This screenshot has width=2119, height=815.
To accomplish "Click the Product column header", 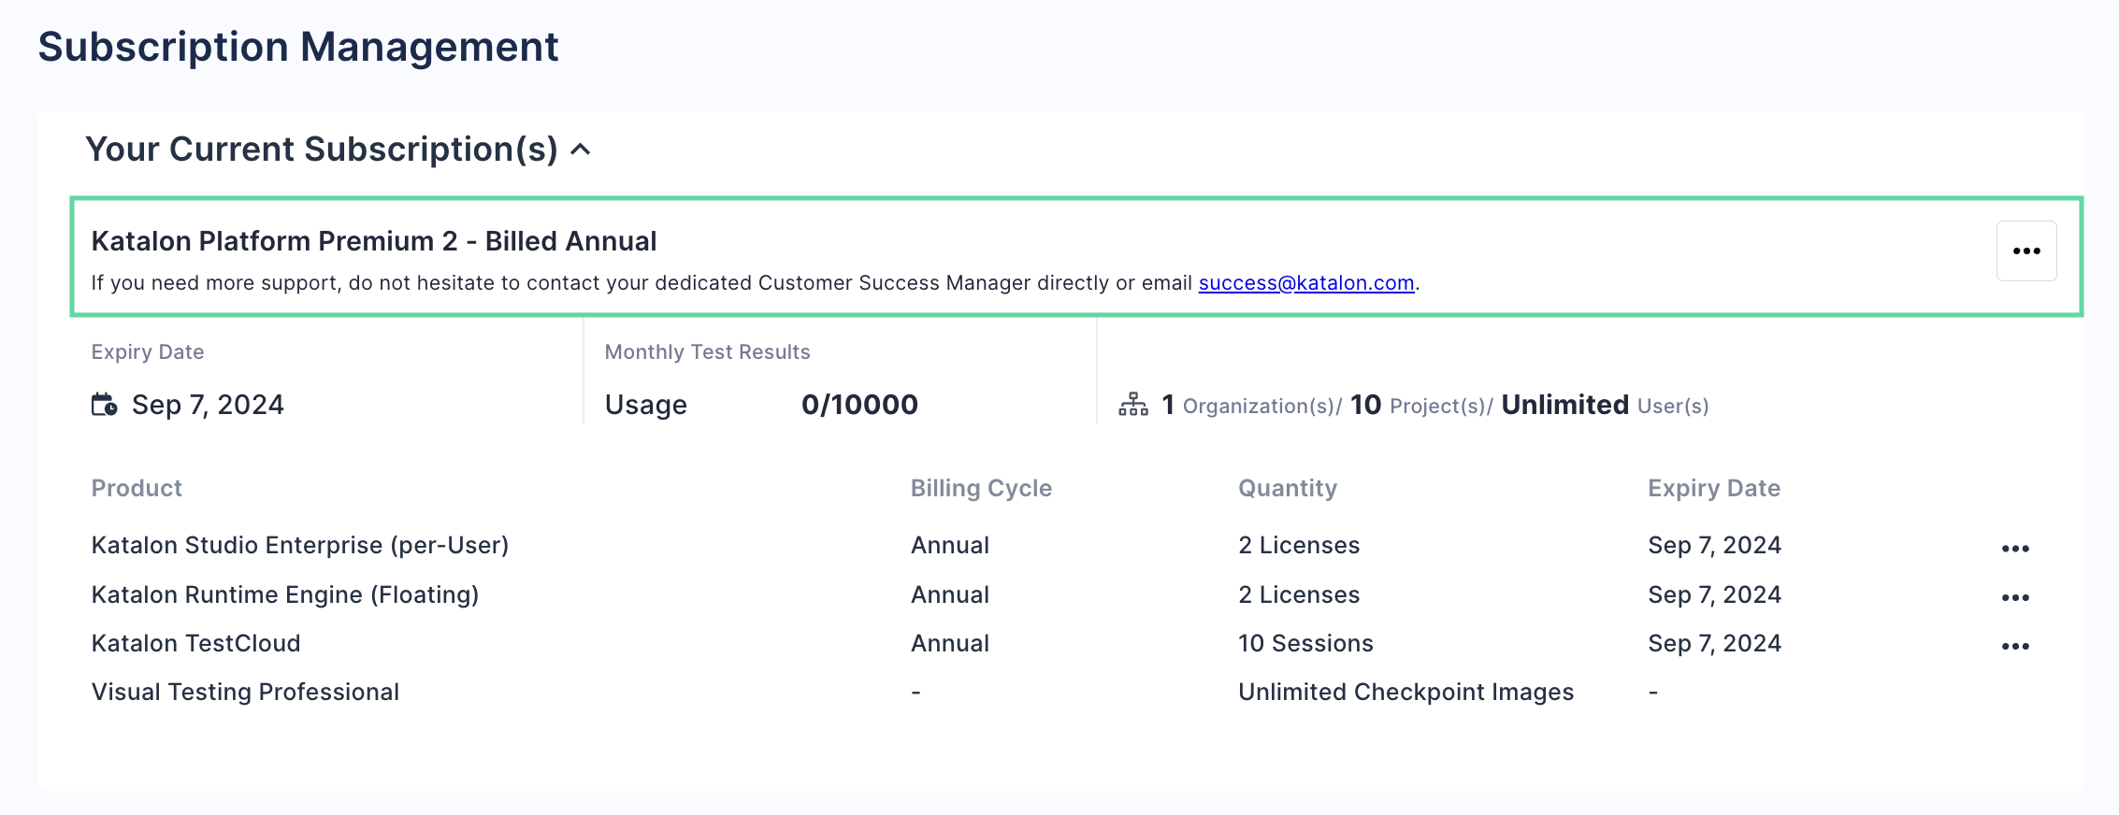I will (137, 488).
